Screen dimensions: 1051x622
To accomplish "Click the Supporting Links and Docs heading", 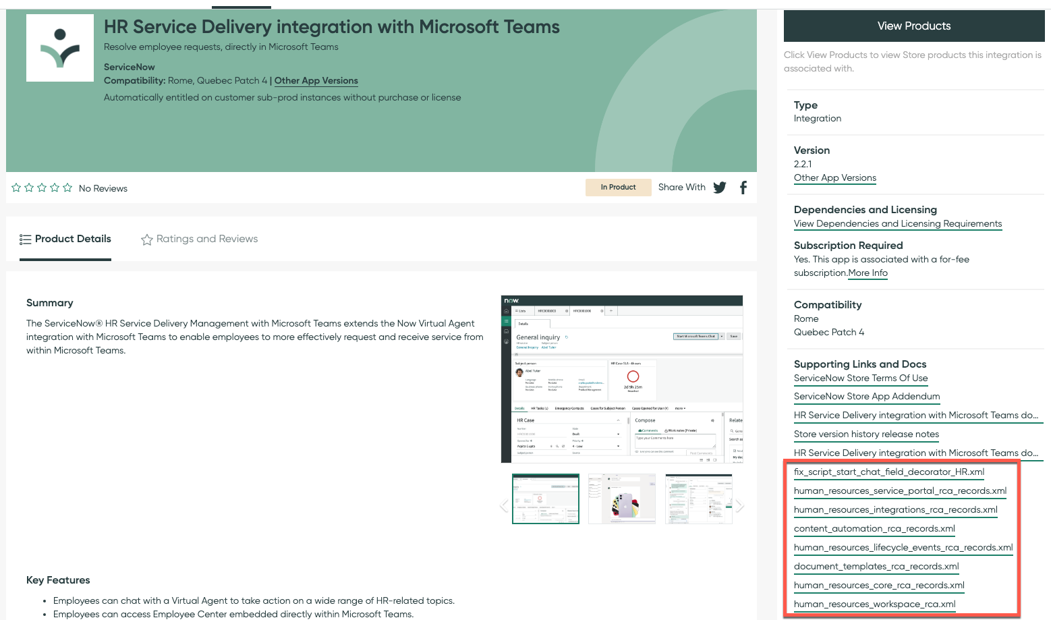I will [860, 364].
